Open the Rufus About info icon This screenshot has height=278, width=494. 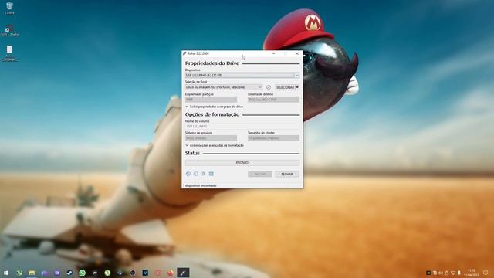[195, 174]
